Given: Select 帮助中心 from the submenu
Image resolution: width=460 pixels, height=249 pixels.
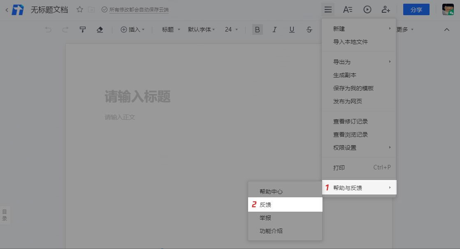Looking at the screenshot, I should 270,191.
